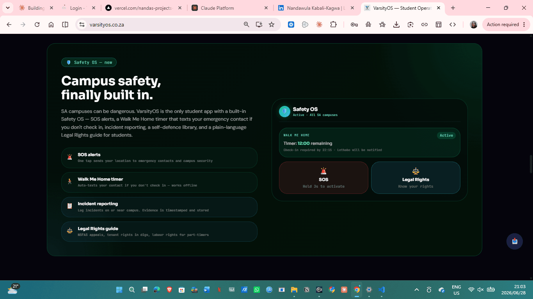Open a new browser tab
Viewport: 533px width, 299px height.
(x=453, y=8)
